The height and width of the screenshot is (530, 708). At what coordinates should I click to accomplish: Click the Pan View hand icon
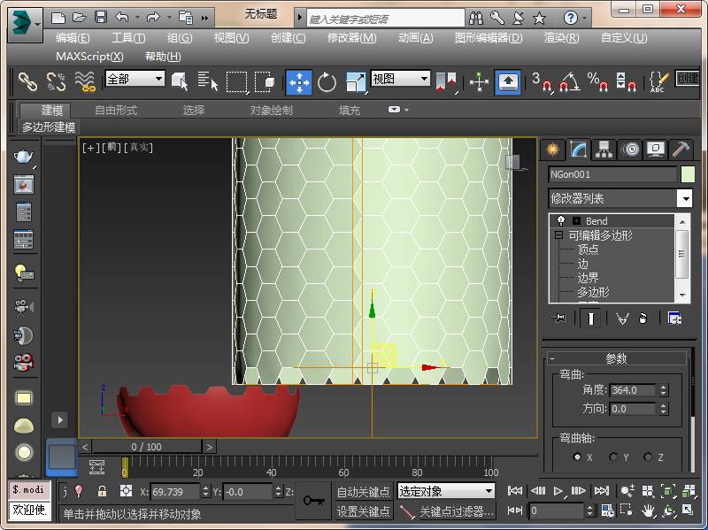tap(648, 511)
